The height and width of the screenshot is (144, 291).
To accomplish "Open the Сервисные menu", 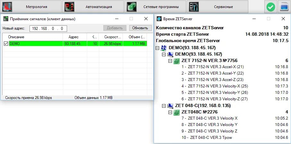I will (217, 7).
